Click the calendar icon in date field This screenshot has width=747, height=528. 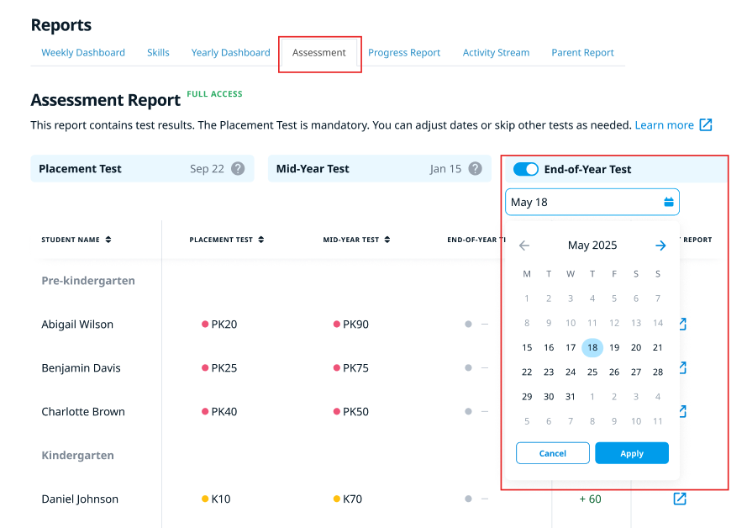pyautogui.click(x=669, y=202)
